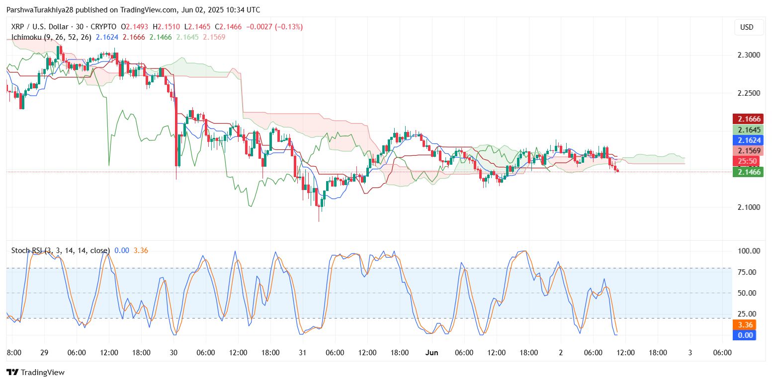This screenshot has width=772, height=383.
Task: Click the dark red 2.1666 price axis tag
Action: pos(748,119)
